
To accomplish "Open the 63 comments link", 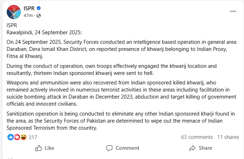I will (197, 137).
